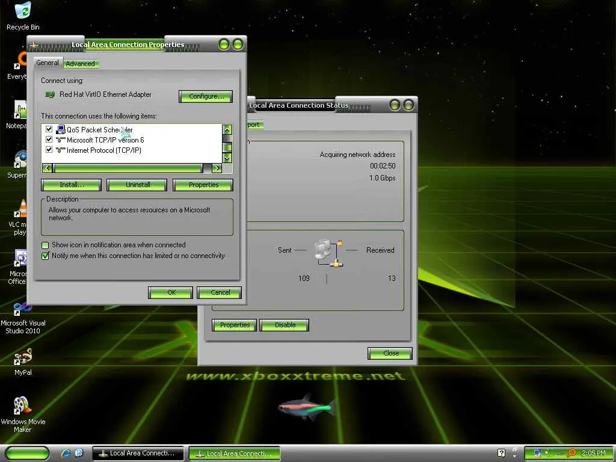Click Properties button in Status window

(x=234, y=325)
